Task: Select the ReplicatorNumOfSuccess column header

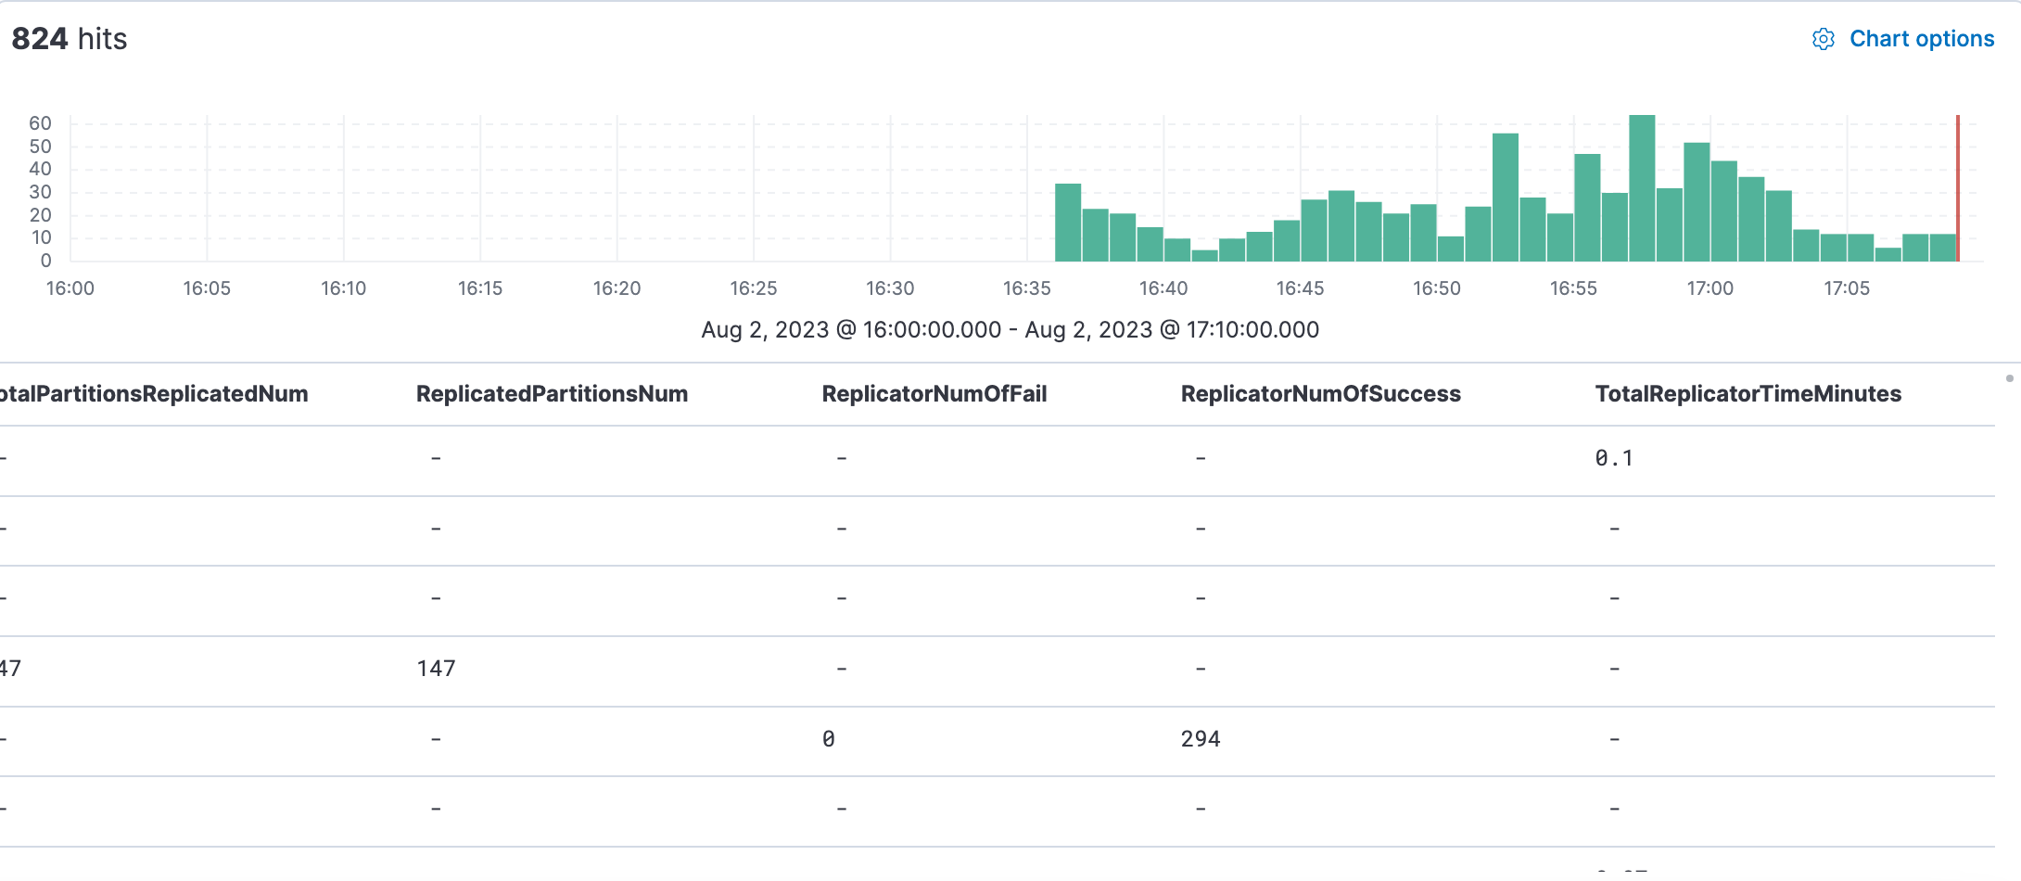Action: click(1320, 394)
